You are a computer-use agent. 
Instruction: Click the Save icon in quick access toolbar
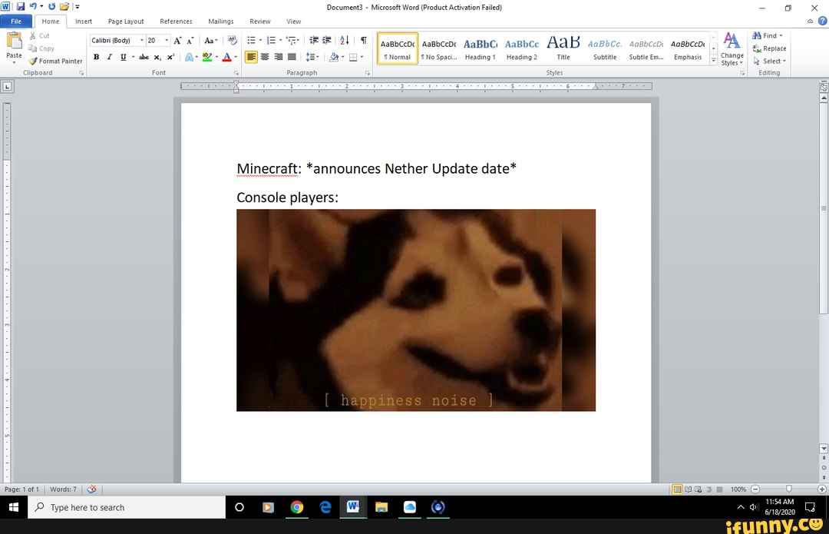click(21, 7)
